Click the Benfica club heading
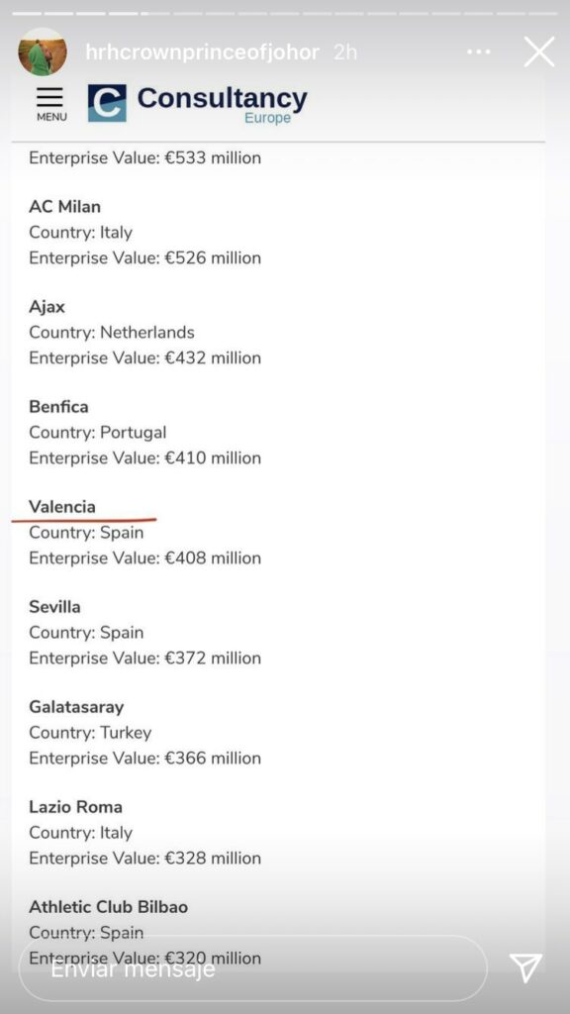The height and width of the screenshot is (1014, 570). (x=58, y=407)
